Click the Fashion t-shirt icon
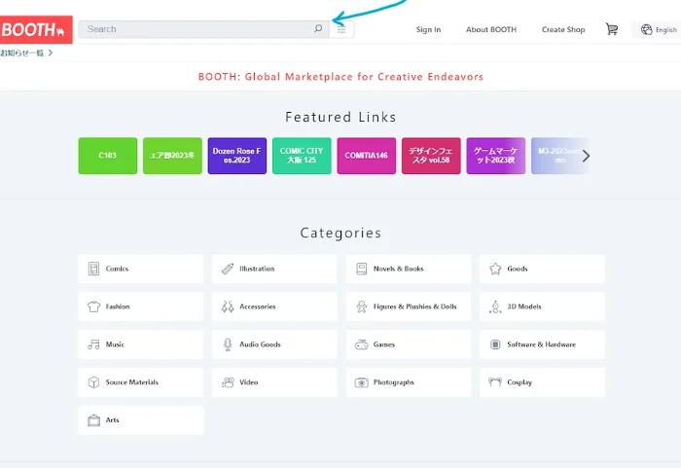The width and height of the screenshot is (681, 468). [93, 306]
